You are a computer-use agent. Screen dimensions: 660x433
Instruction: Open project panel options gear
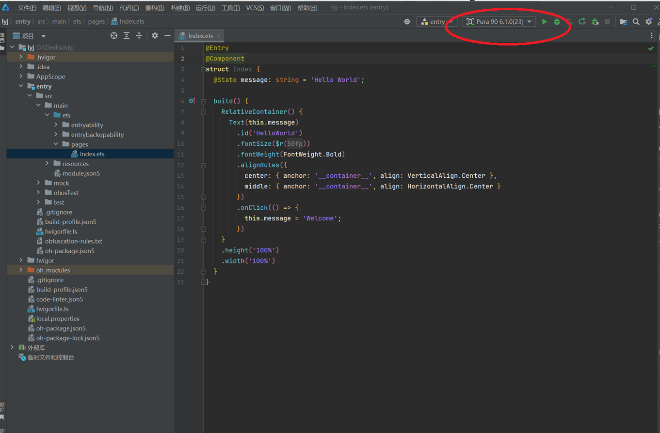click(155, 36)
